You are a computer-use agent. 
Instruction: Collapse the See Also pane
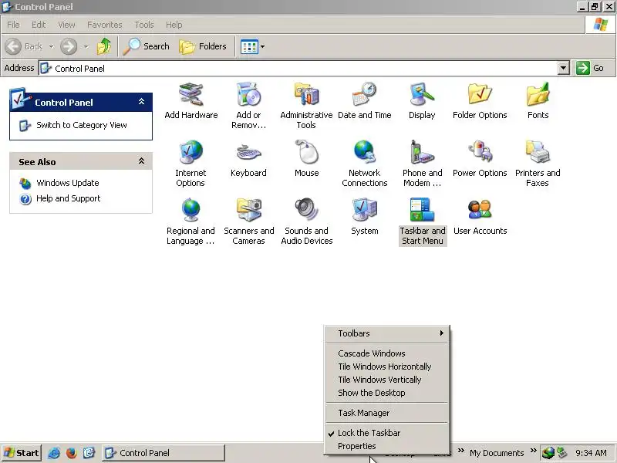click(141, 161)
